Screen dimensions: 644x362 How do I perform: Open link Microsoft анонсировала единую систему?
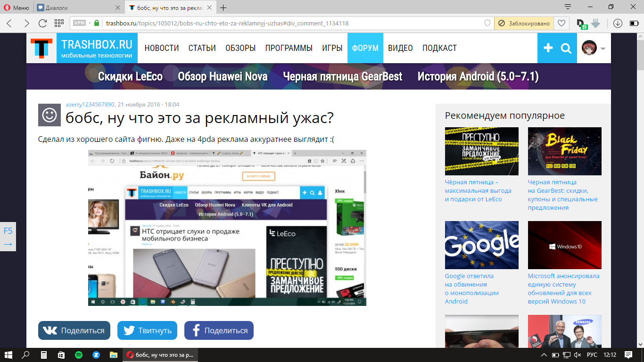564,288
